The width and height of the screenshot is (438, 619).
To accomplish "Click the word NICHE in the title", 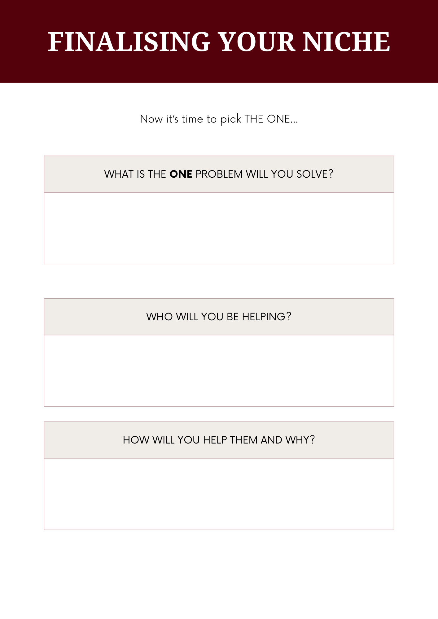I will (346, 42).
